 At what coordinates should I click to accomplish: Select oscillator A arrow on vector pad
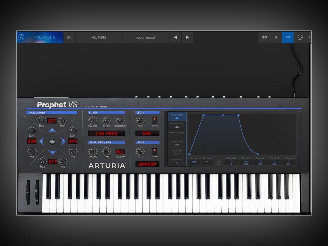click(x=41, y=141)
